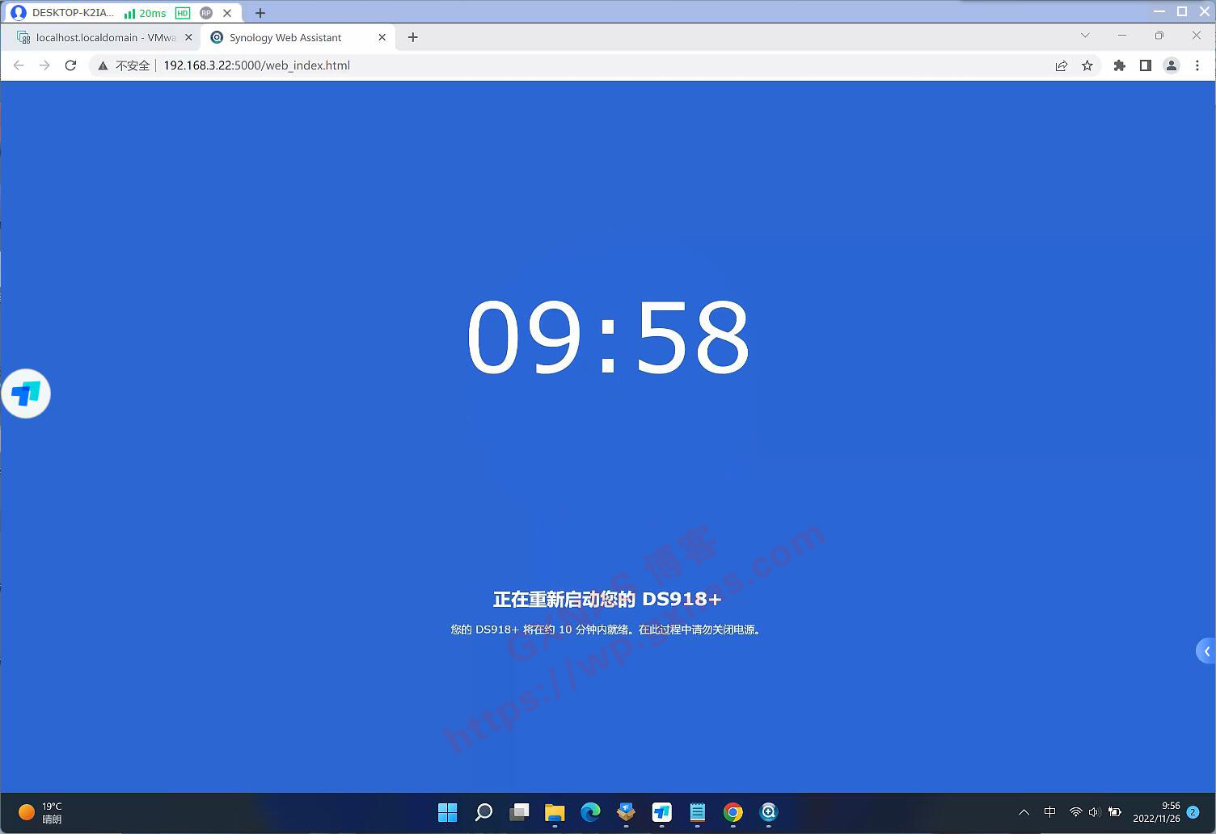Viewport: 1216px width, 834px height.
Task: Open the Chrome extensions puzzle icon
Action: [x=1119, y=65]
